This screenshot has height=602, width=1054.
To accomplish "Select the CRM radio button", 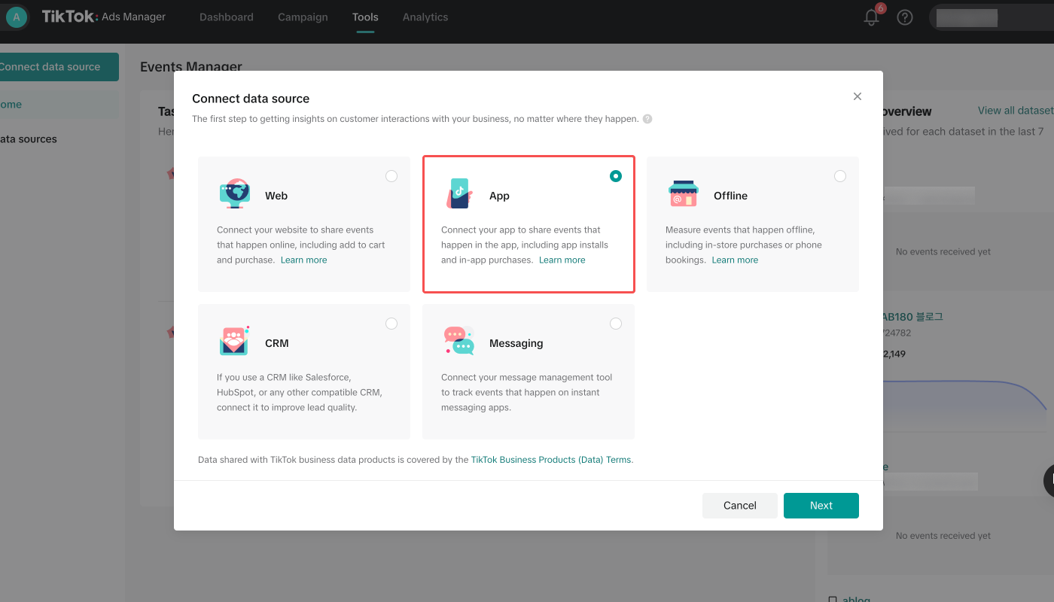I will pyautogui.click(x=391, y=324).
